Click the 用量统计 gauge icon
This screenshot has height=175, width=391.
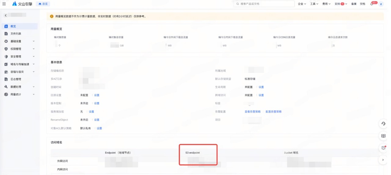[x=6, y=94]
